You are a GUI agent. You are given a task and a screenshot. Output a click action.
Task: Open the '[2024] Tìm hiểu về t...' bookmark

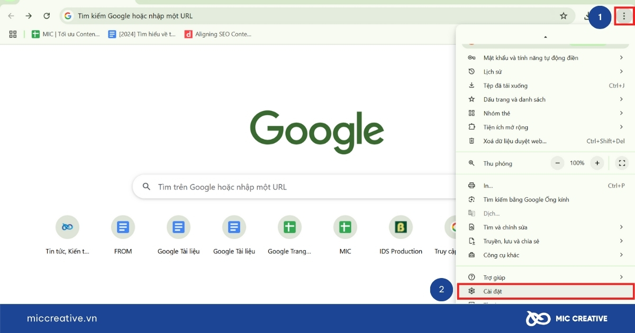[x=142, y=34]
